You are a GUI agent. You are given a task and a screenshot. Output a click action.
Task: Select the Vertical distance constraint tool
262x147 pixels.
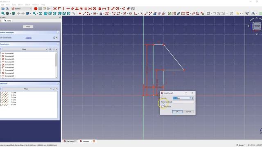click(x=108, y=9)
